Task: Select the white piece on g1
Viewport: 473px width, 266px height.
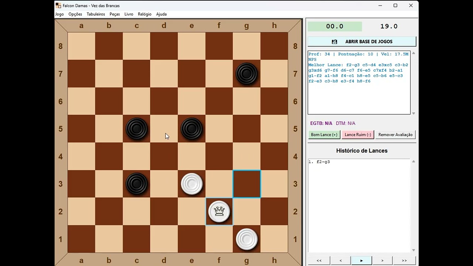Action: 246,239
